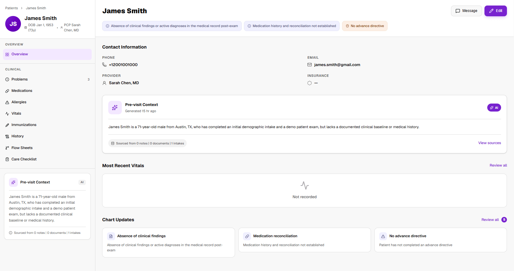Click the database icon beside main Sourced from chip
514x271 pixels.
[x=113, y=143]
